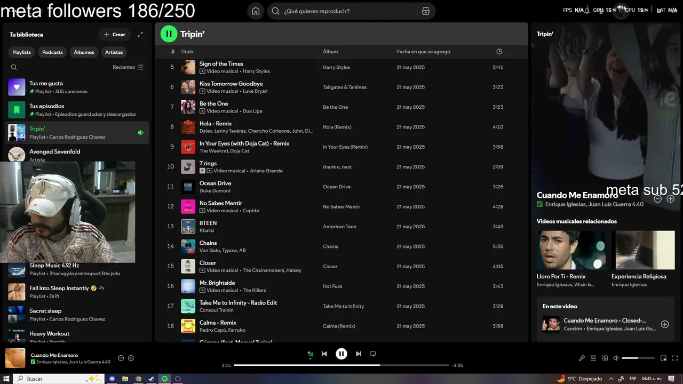
Task: Pause the Tripin' playlist via green button
Action: [x=169, y=34]
